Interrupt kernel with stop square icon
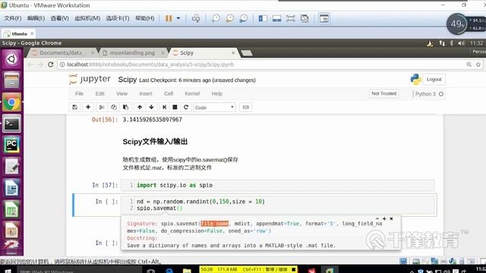This screenshot has width=486, height=273. click(175, 107)
